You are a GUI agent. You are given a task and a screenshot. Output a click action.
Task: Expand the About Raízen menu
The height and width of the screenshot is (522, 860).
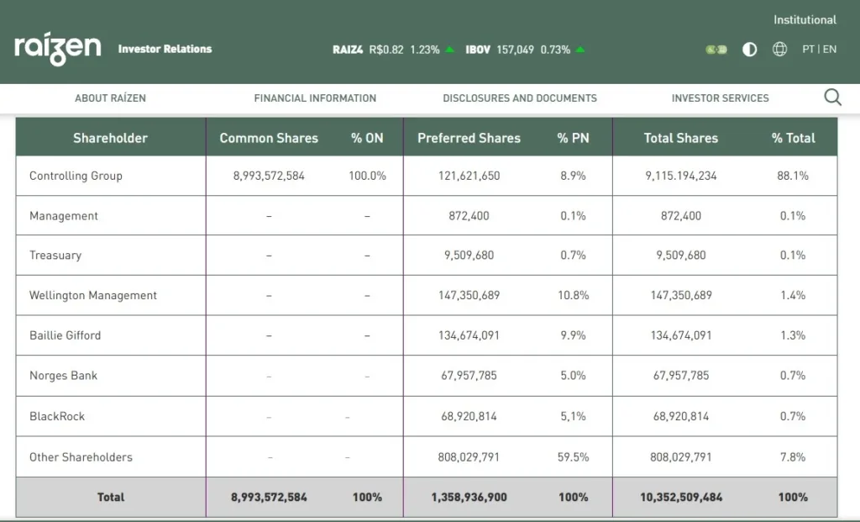110,98
